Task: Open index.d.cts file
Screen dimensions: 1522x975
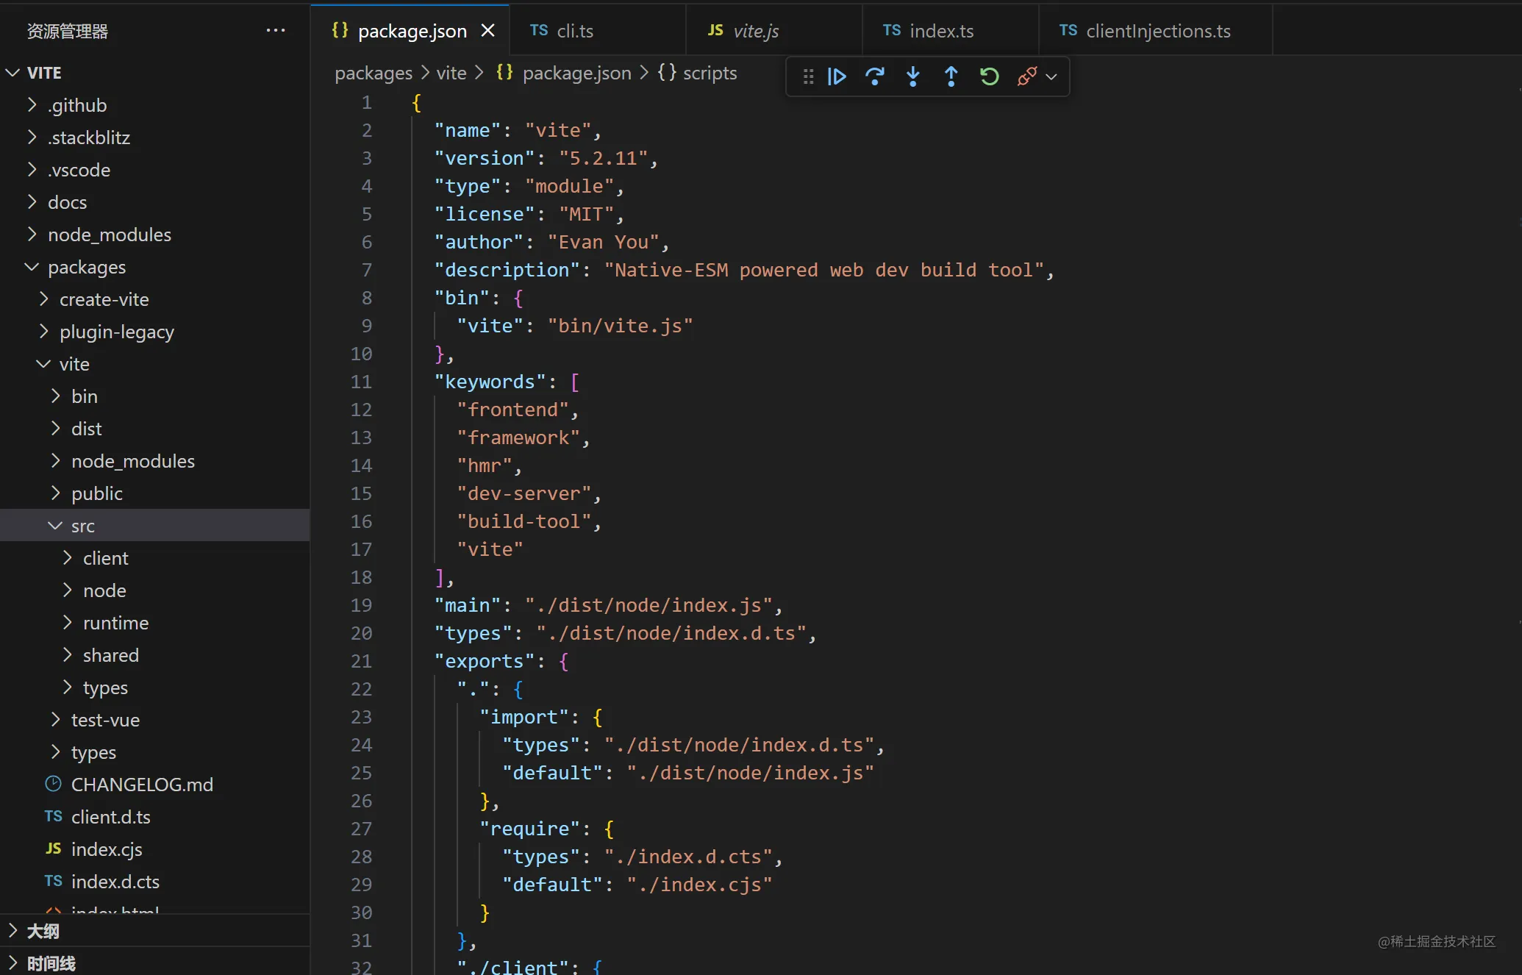Action: pos(155,882)
